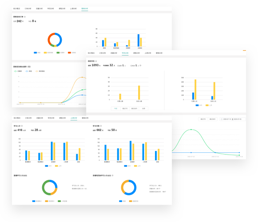This screenshot has height=222, width=258.
Task: Click 416 total value under 学习人次
Action: [x=20, y=130]
